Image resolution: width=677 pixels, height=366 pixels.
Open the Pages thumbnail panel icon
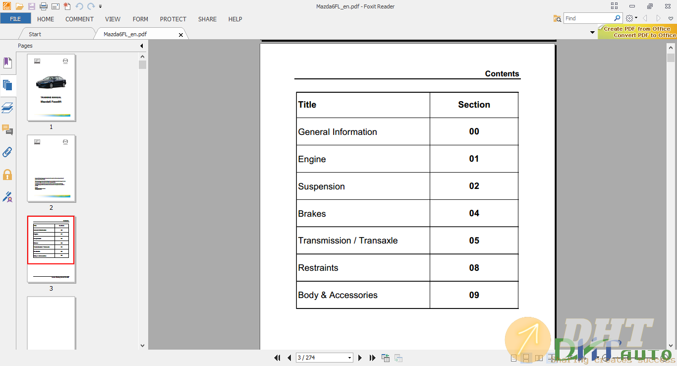7,85
